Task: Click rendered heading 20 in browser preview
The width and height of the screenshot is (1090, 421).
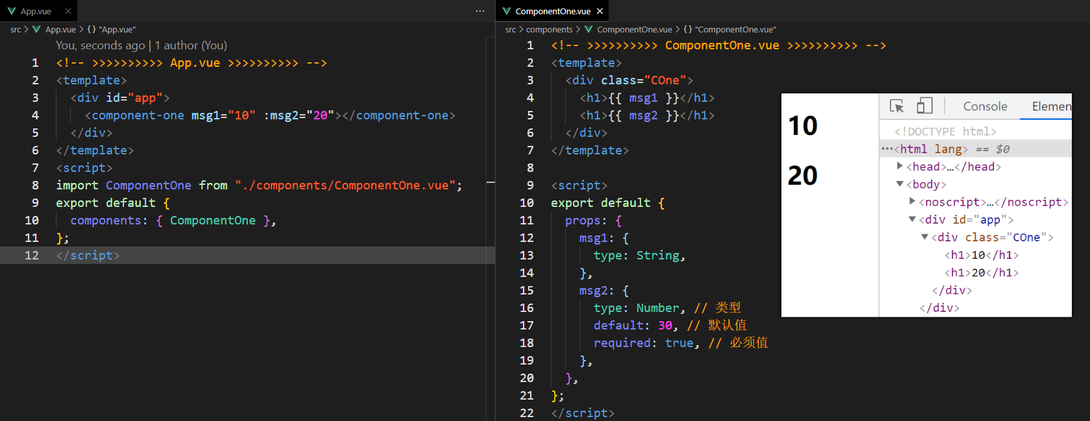Action: pyautogui.click(x=803, y=175)
